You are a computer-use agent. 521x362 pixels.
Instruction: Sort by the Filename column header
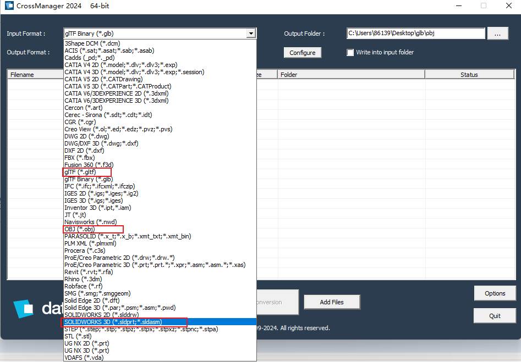coord(36,75)
